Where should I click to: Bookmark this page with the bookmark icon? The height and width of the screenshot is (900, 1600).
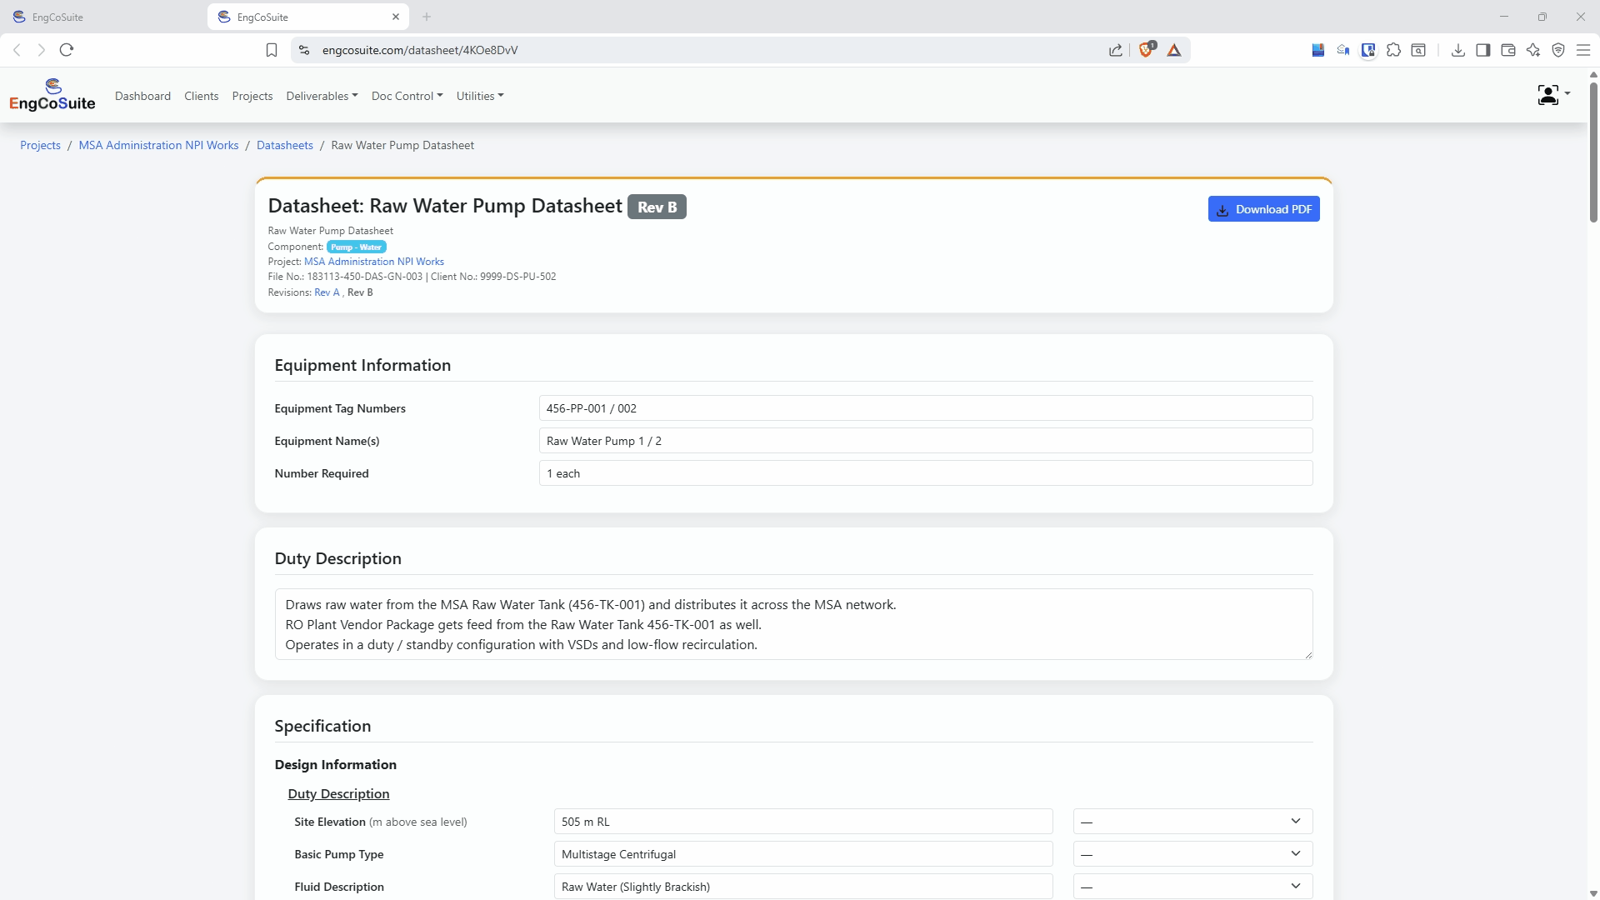pos(272,50)
